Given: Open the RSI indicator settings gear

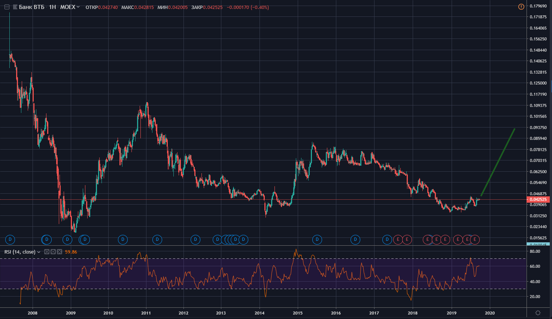Looking at the screenshot, I should click(53, 252).
